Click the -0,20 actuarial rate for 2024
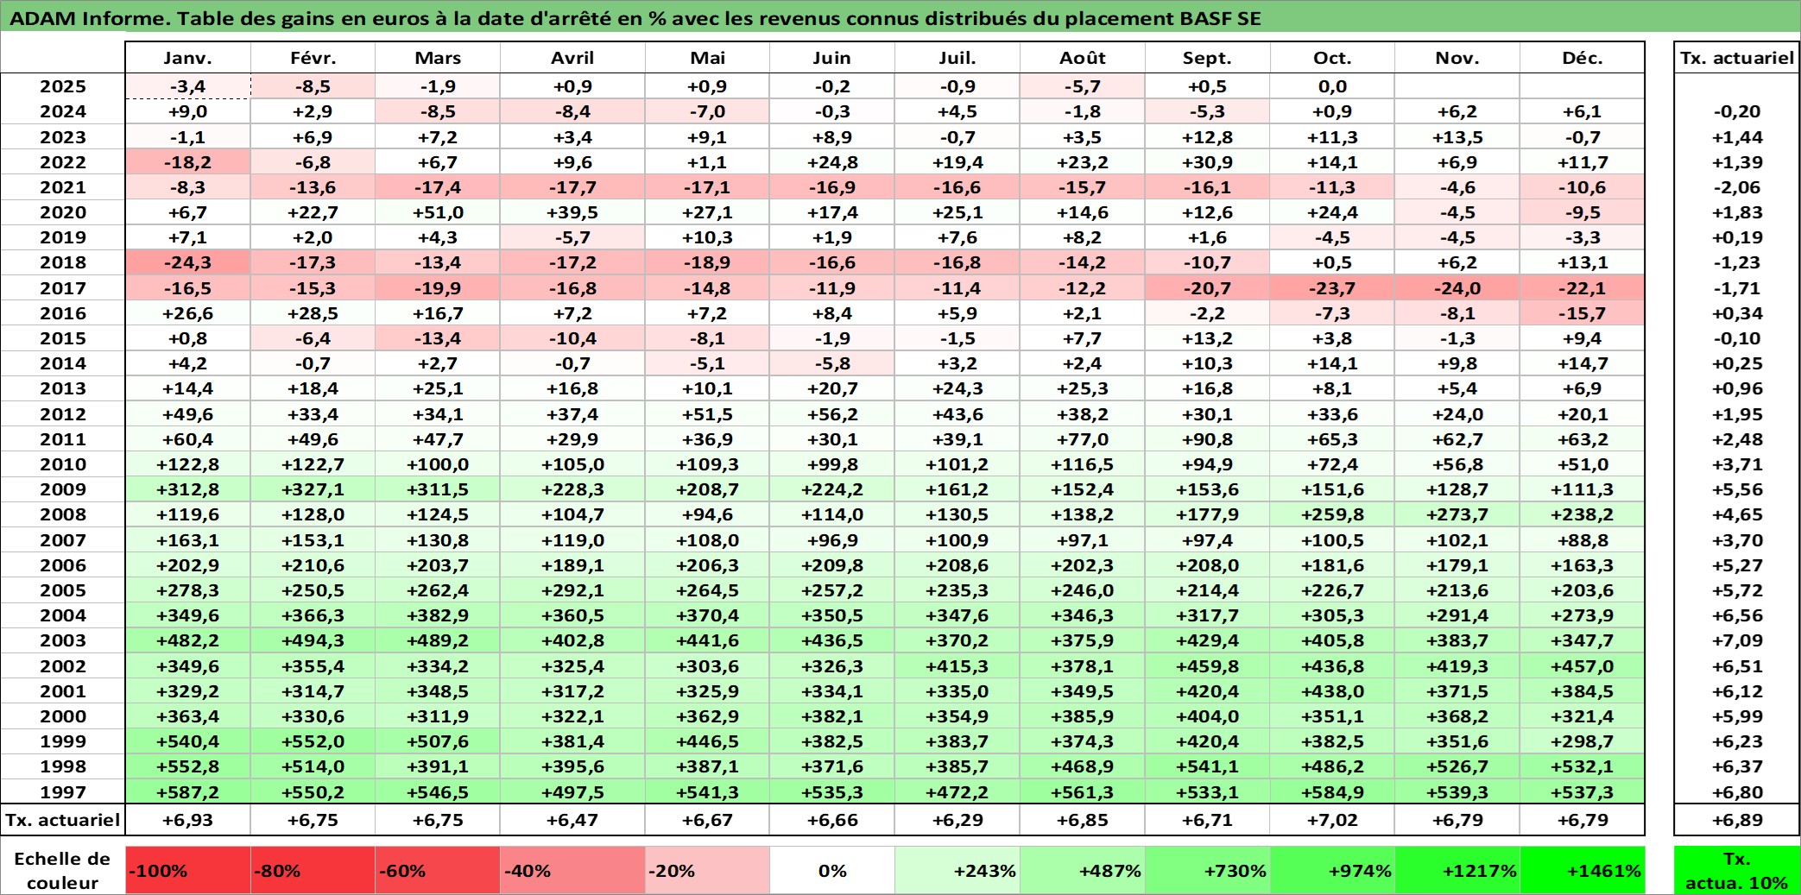Viewport: 1801px width, 895px height. coord(1737,111)
